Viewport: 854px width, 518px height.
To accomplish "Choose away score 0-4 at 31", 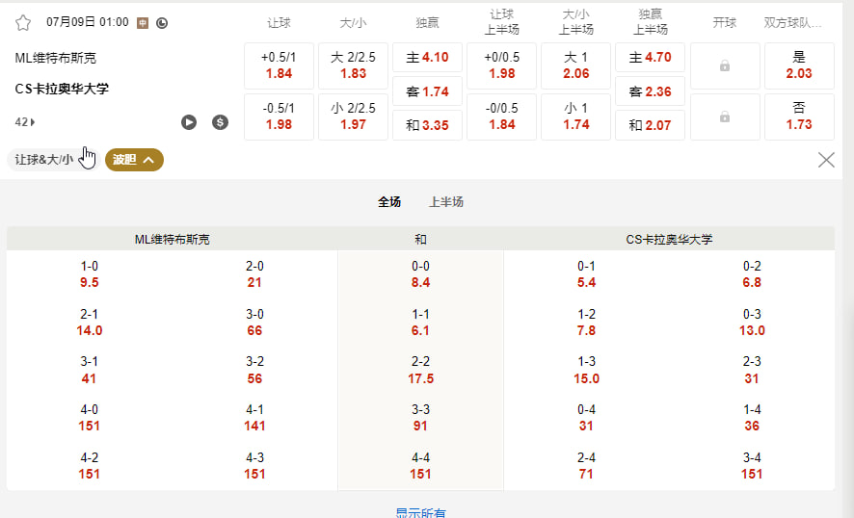I will coord(587,417).
